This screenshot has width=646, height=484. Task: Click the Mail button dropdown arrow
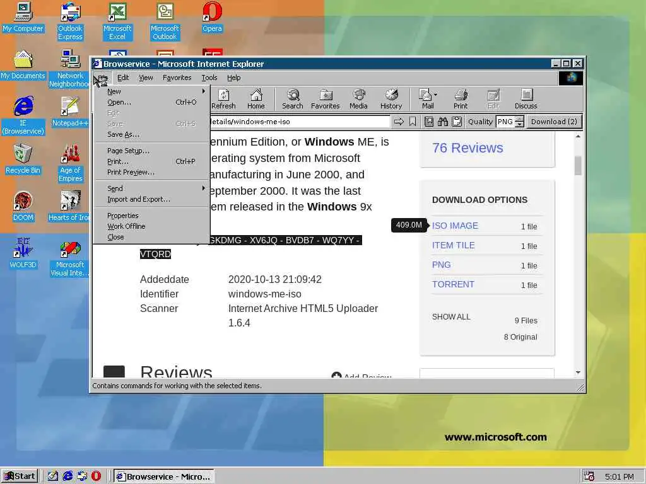[x=435, y=95]
